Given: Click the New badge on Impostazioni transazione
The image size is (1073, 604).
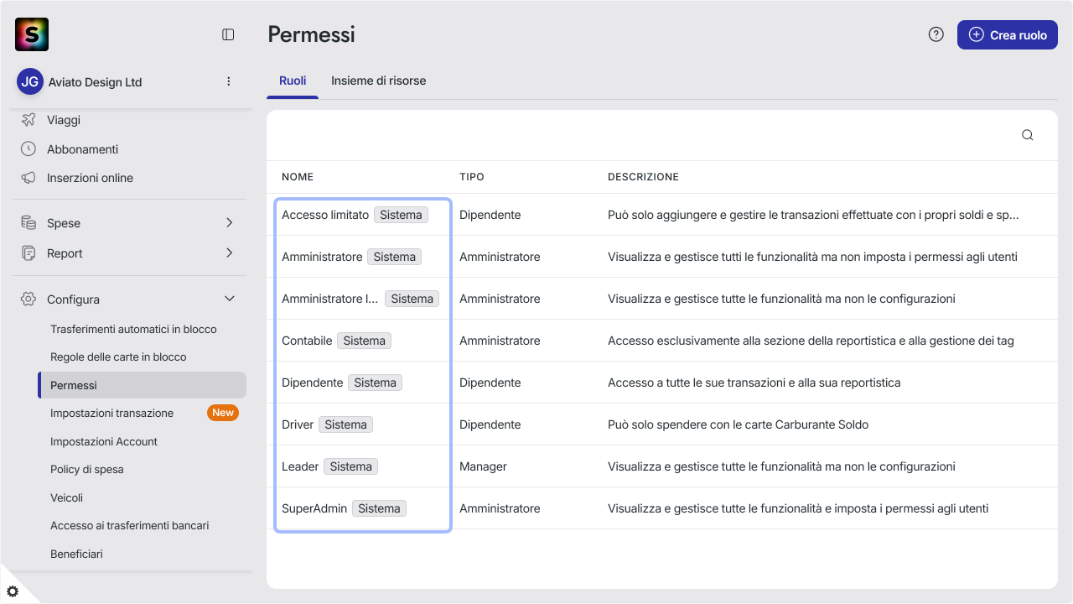Looking at the screenshot, I should 223,413.
